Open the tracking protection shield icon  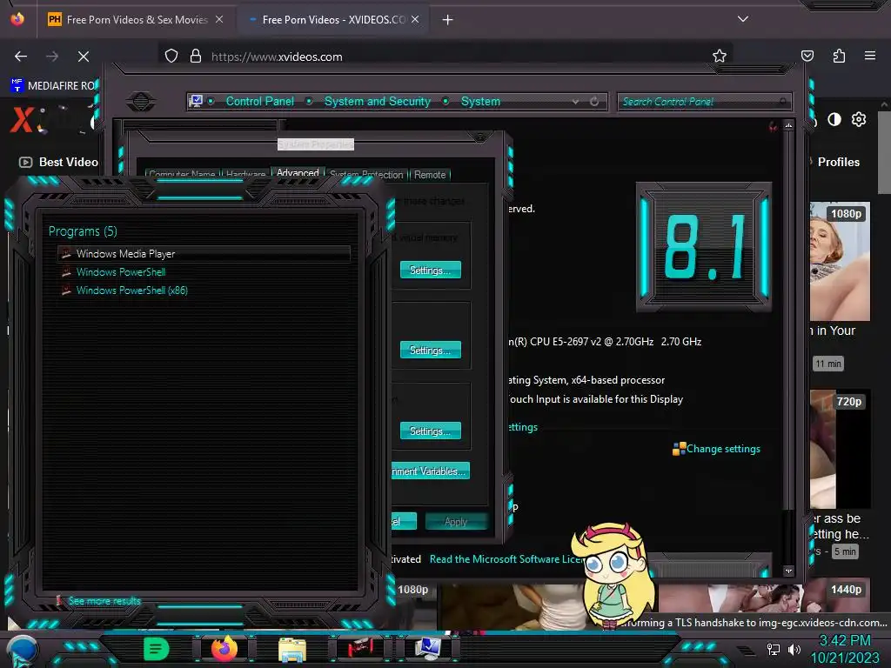(171, 57)
